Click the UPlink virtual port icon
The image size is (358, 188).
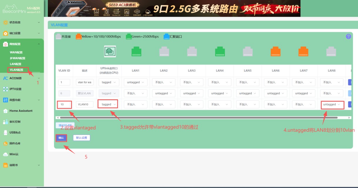[110, 52]
